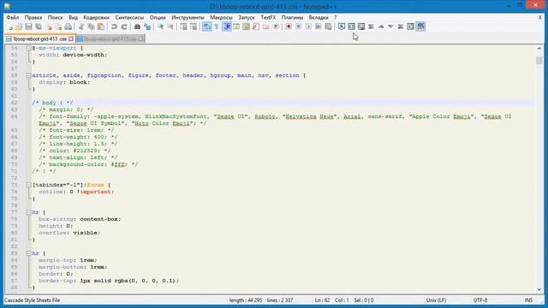
Task: Open the Опции menu
Action: click(158, 17)
